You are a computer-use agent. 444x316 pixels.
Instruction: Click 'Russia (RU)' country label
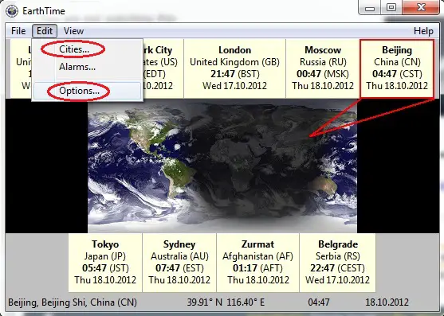[x=323, y=62]
